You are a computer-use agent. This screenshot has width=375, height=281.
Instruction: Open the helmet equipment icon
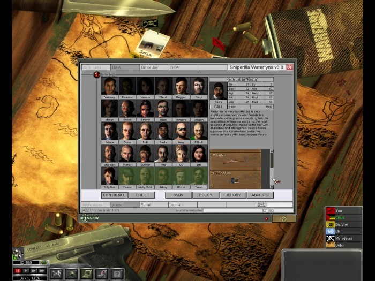(71, 274)
